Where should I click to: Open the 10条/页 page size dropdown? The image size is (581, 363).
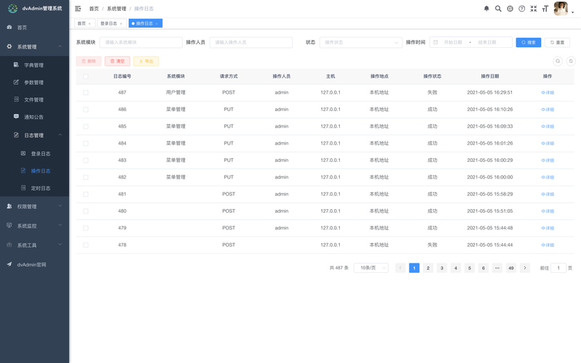[371, 268]
